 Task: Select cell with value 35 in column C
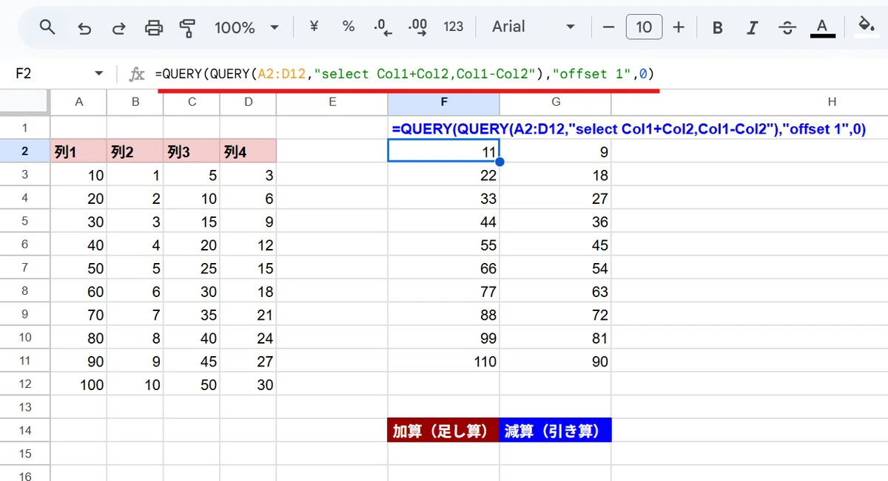pos(192,315)
